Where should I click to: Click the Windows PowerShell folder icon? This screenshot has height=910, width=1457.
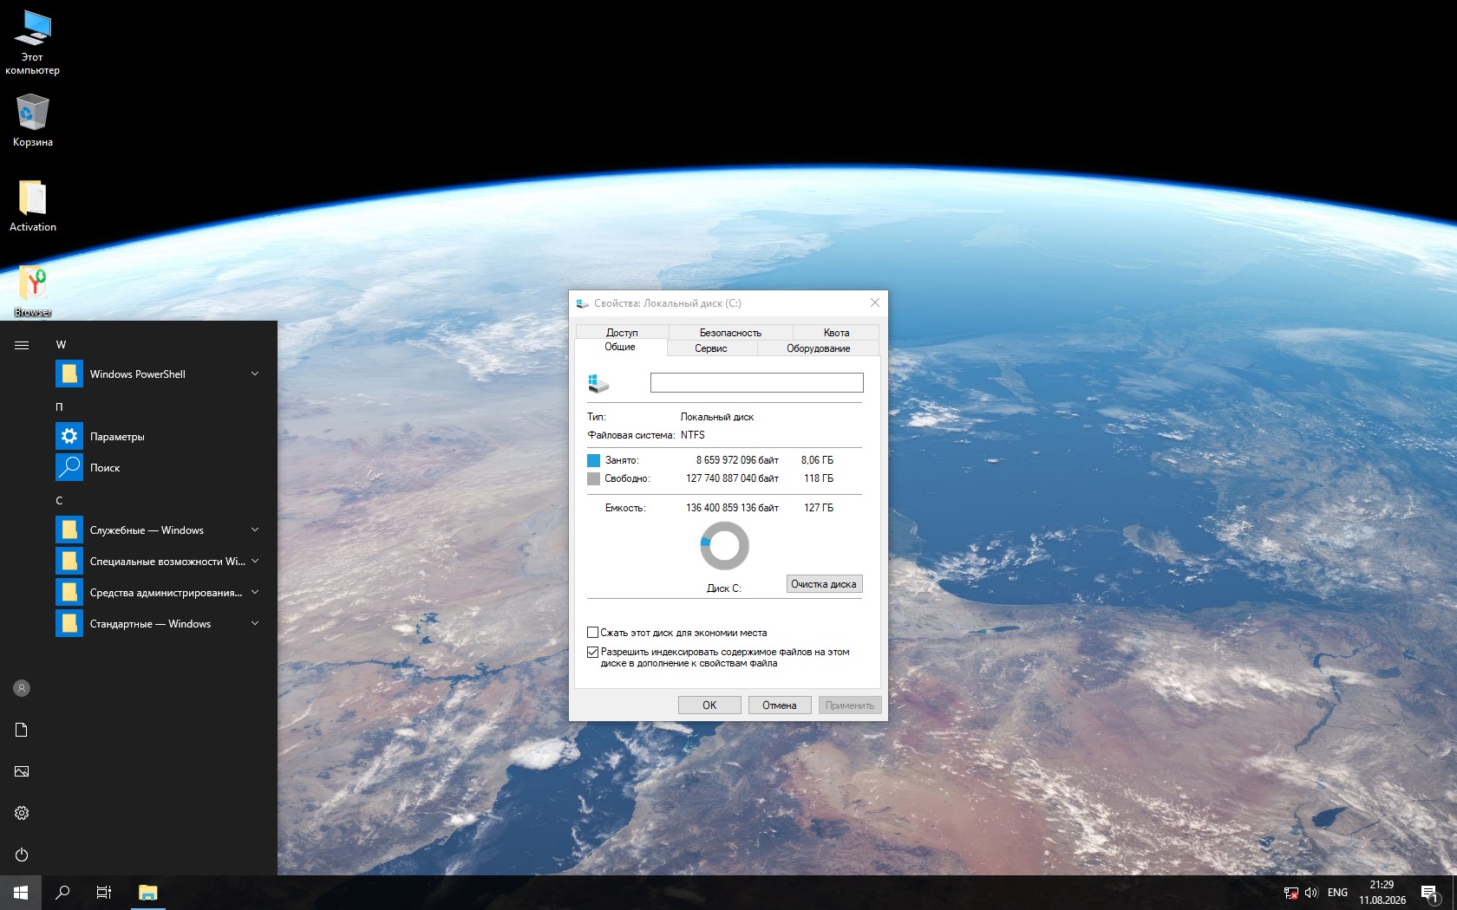click(69, 374)
